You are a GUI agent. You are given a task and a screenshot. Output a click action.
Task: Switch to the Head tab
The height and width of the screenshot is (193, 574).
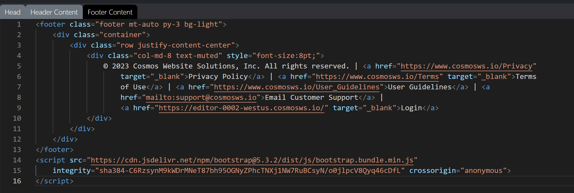(x=13, y=12)
